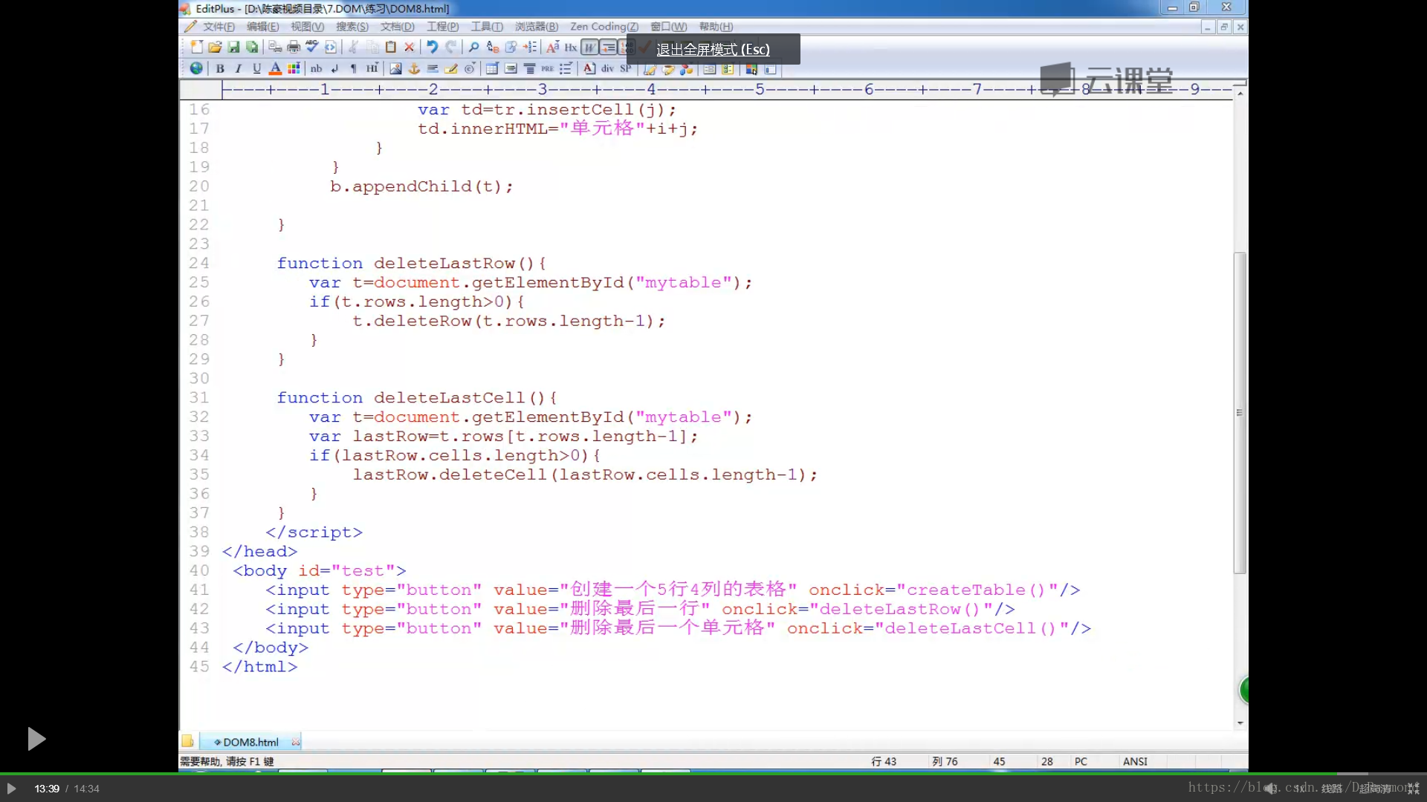Insert heading tag H icon
Viewport: 1427px width, 802px height.
click(x=372, y=68)
